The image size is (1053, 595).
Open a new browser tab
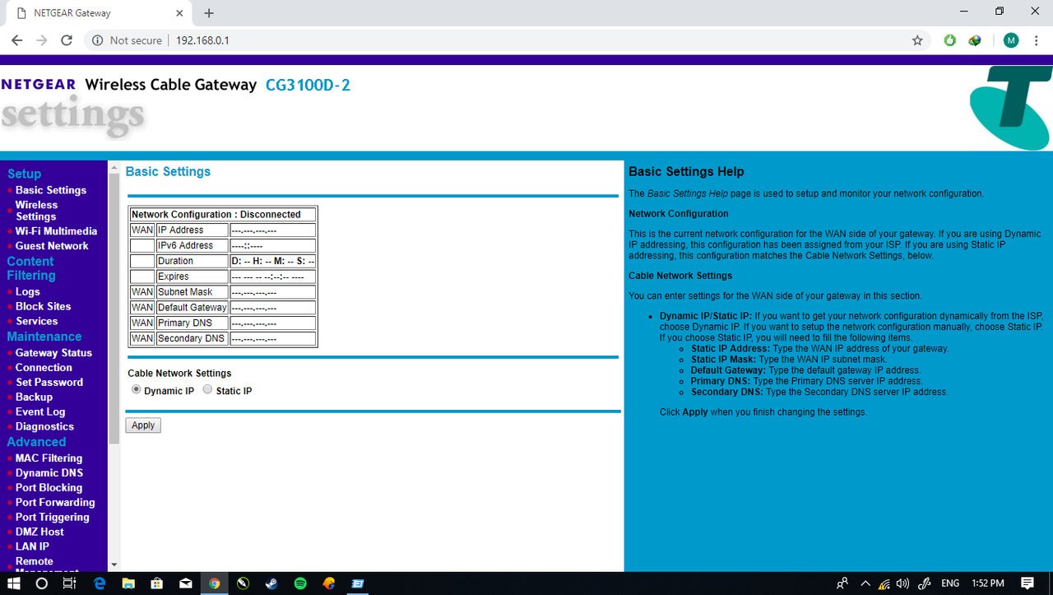209,13
